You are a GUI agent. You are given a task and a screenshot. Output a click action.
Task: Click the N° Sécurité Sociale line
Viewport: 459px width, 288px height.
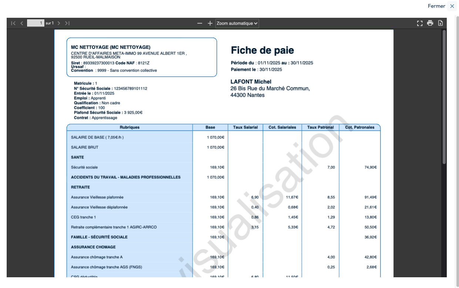[111, 89]
